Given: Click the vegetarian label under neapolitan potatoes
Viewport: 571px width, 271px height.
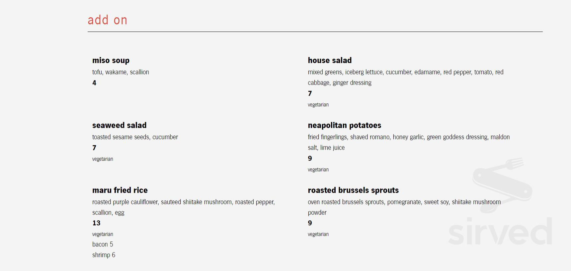Looking at the screenshot, I should [318, 170].
